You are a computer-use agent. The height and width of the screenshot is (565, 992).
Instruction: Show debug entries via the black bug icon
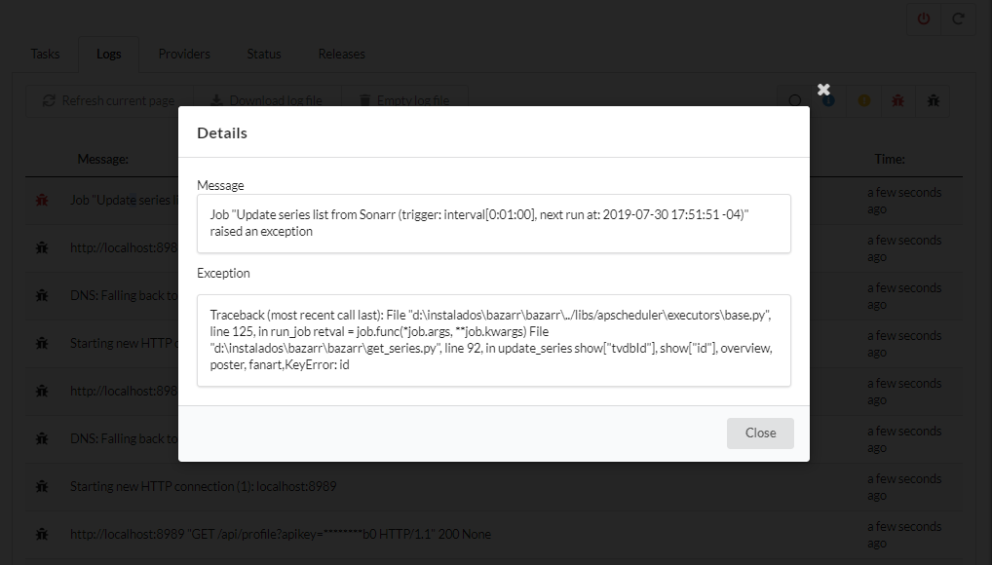click(933, 100)
